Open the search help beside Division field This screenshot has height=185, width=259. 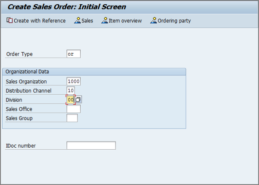click(79, 100)
